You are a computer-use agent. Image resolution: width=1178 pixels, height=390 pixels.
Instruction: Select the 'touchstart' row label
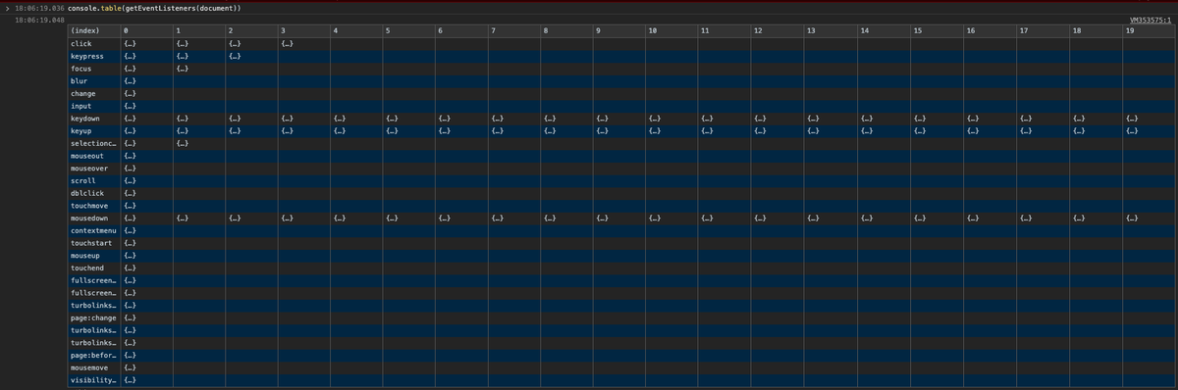(91, 242)
